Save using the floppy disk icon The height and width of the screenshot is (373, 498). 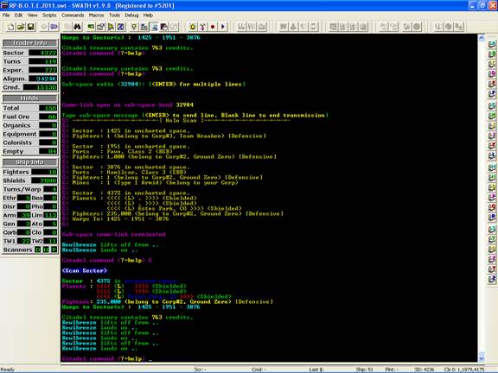point(30,27)
